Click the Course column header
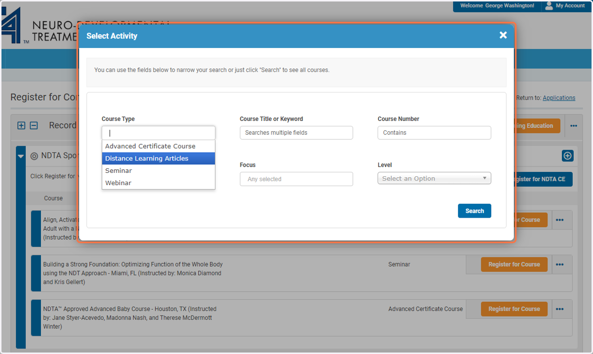The height and width of the screenshot is (354, 593). click(x=53, y=198)
